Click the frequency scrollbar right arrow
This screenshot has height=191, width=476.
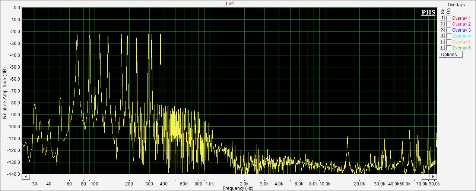point(434,177)
